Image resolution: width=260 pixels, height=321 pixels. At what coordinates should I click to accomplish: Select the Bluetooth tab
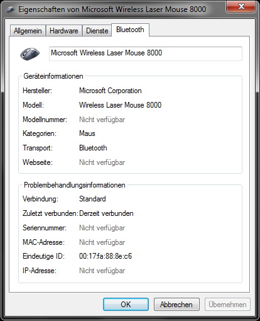[130, 30]
